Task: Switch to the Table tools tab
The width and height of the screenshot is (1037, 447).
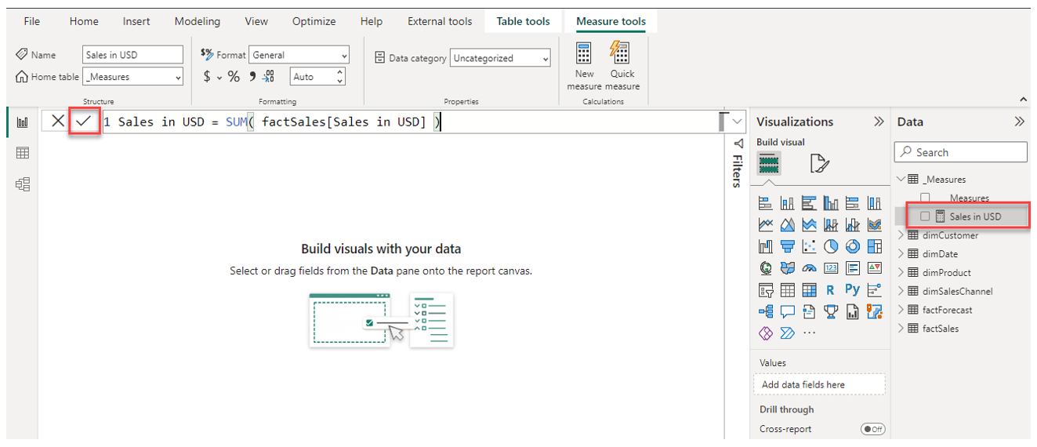Action: (x=523, y=21)
